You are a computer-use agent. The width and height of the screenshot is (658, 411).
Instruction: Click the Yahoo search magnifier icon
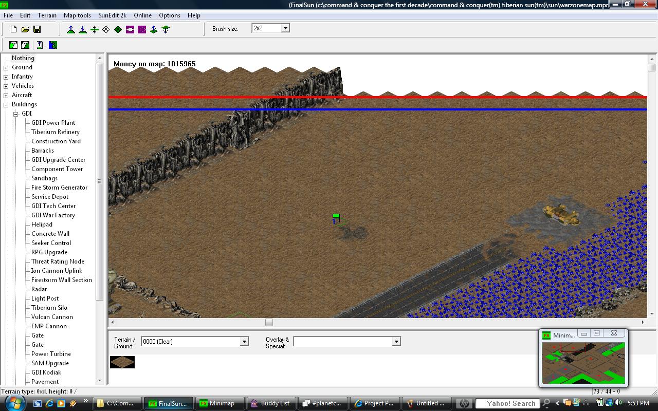coord(546,403)
